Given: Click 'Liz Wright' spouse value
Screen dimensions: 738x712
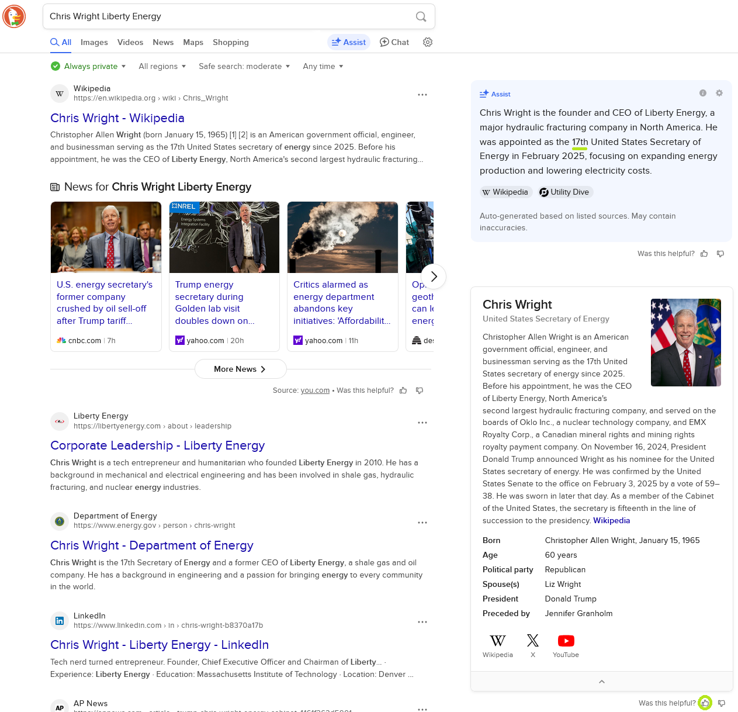Looking at the screenshot, I should tap(563, 584).
